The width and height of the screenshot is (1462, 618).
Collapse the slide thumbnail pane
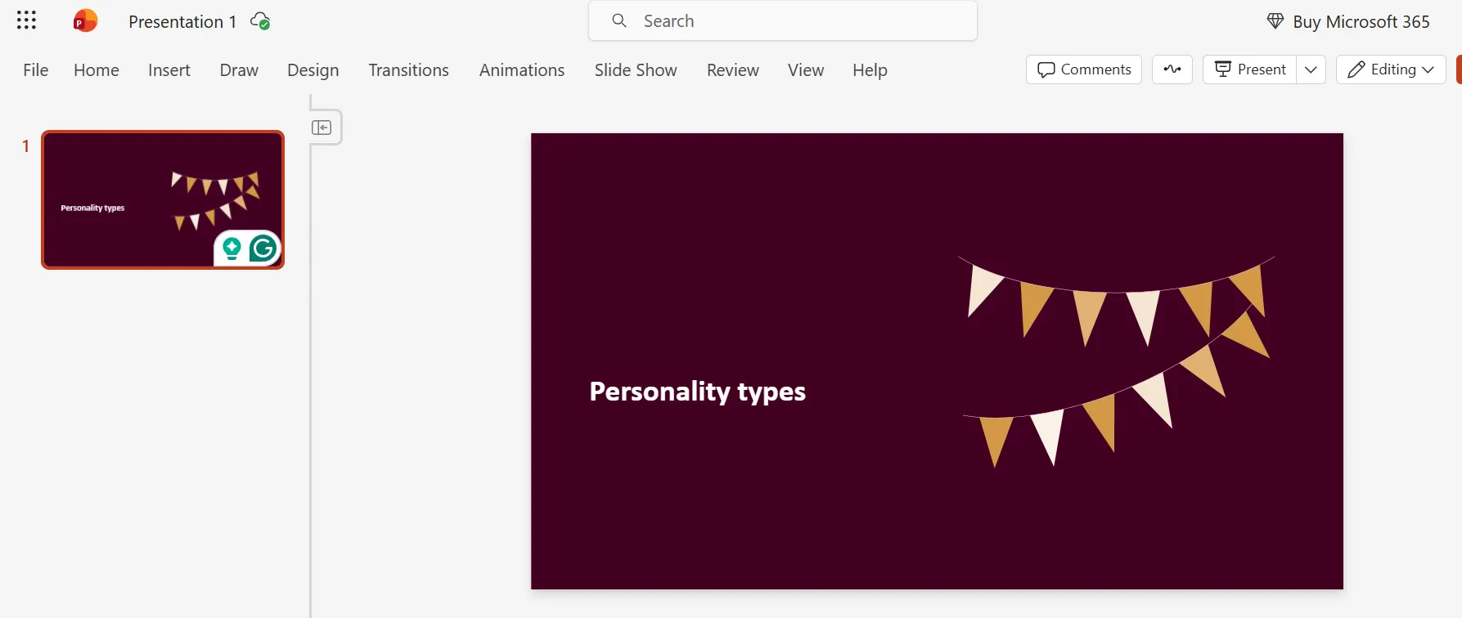point(322,128)
